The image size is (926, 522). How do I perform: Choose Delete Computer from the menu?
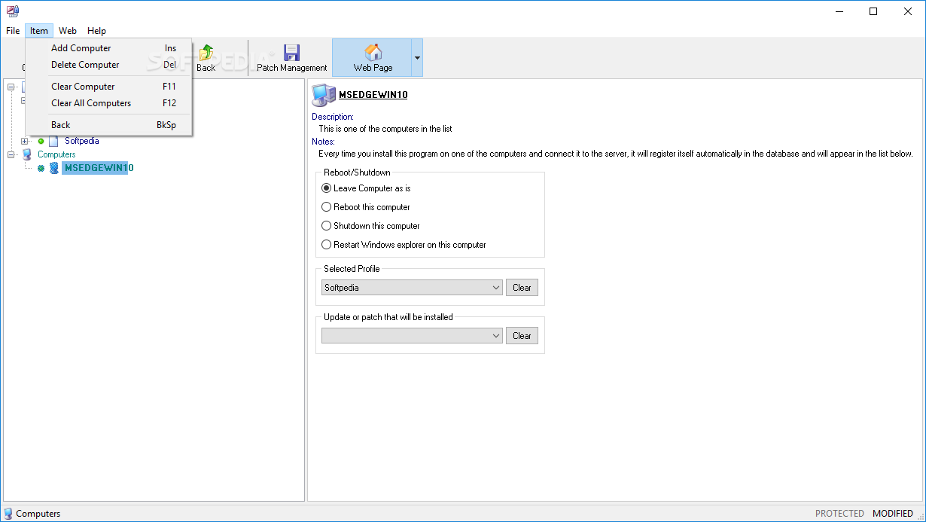pos(109,65)
